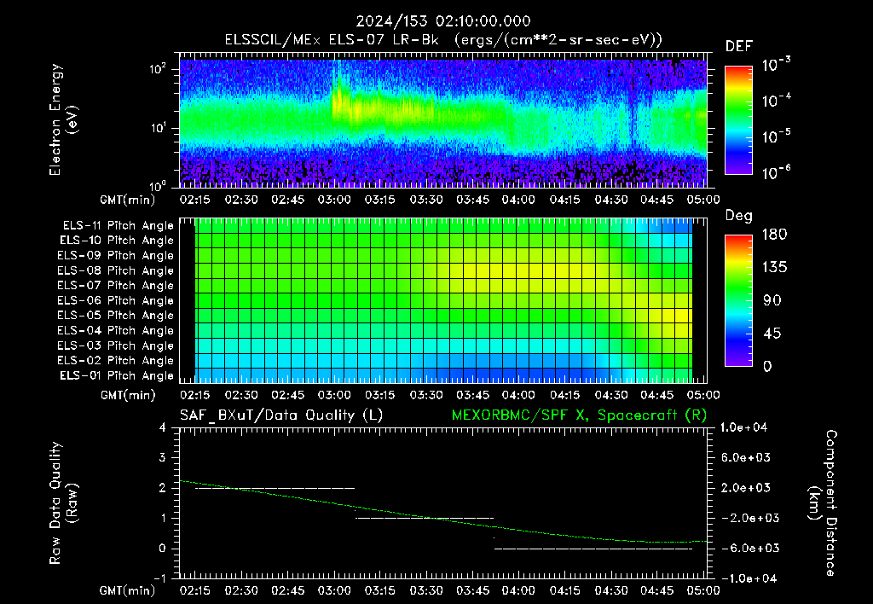Click the 10^-4 tick on the DEF scale
The width and height of the screenshot is (873, 604).
[x=776, y=101]
